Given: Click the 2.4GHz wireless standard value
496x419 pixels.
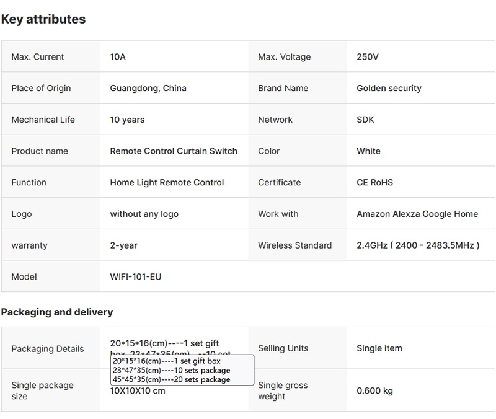Looking at the screenshot, I should tap(418, 245).
